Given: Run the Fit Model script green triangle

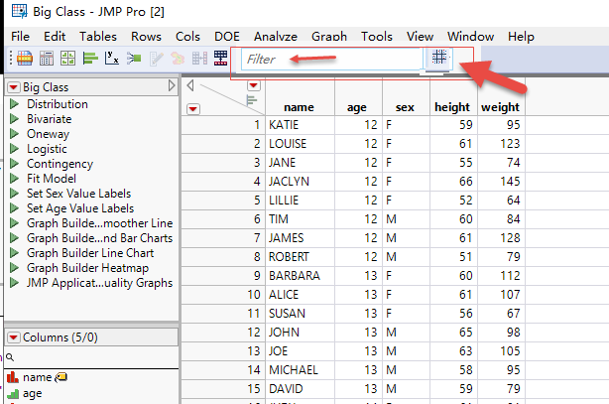Looking at the screenshot, I should click(x=14, y=179).
